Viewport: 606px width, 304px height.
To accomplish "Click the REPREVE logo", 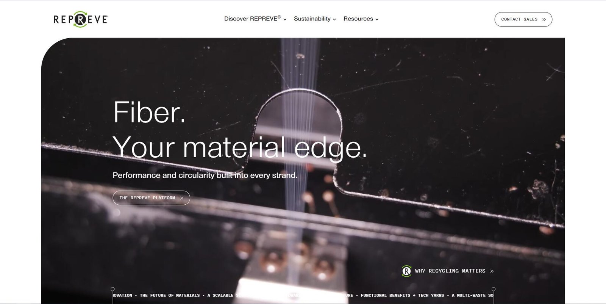I will (x=81, y=19).
